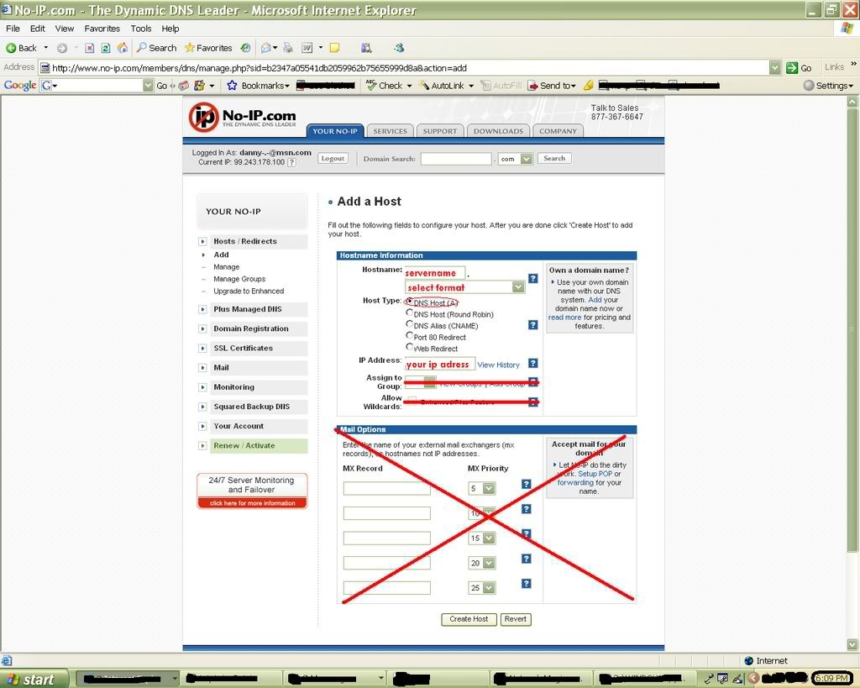Click the Research books icon
Image resolution: width=860 pixels, height=688 pixels.
[366, 48]
